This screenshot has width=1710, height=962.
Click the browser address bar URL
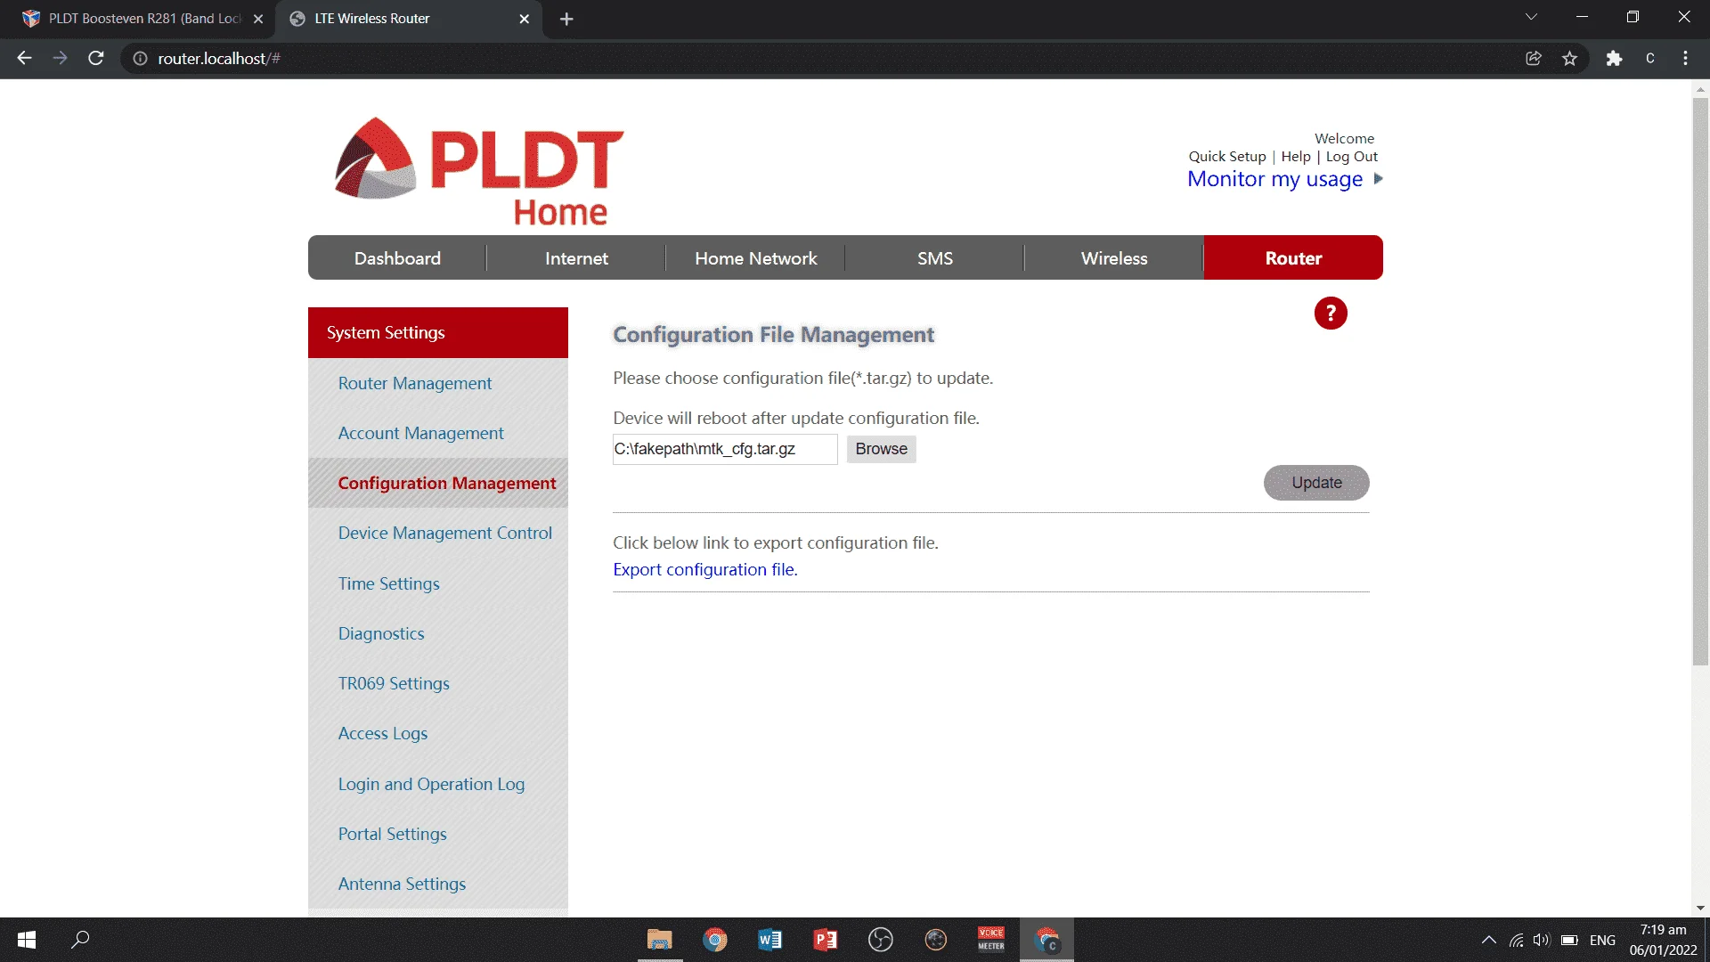[x=219, y=59]
